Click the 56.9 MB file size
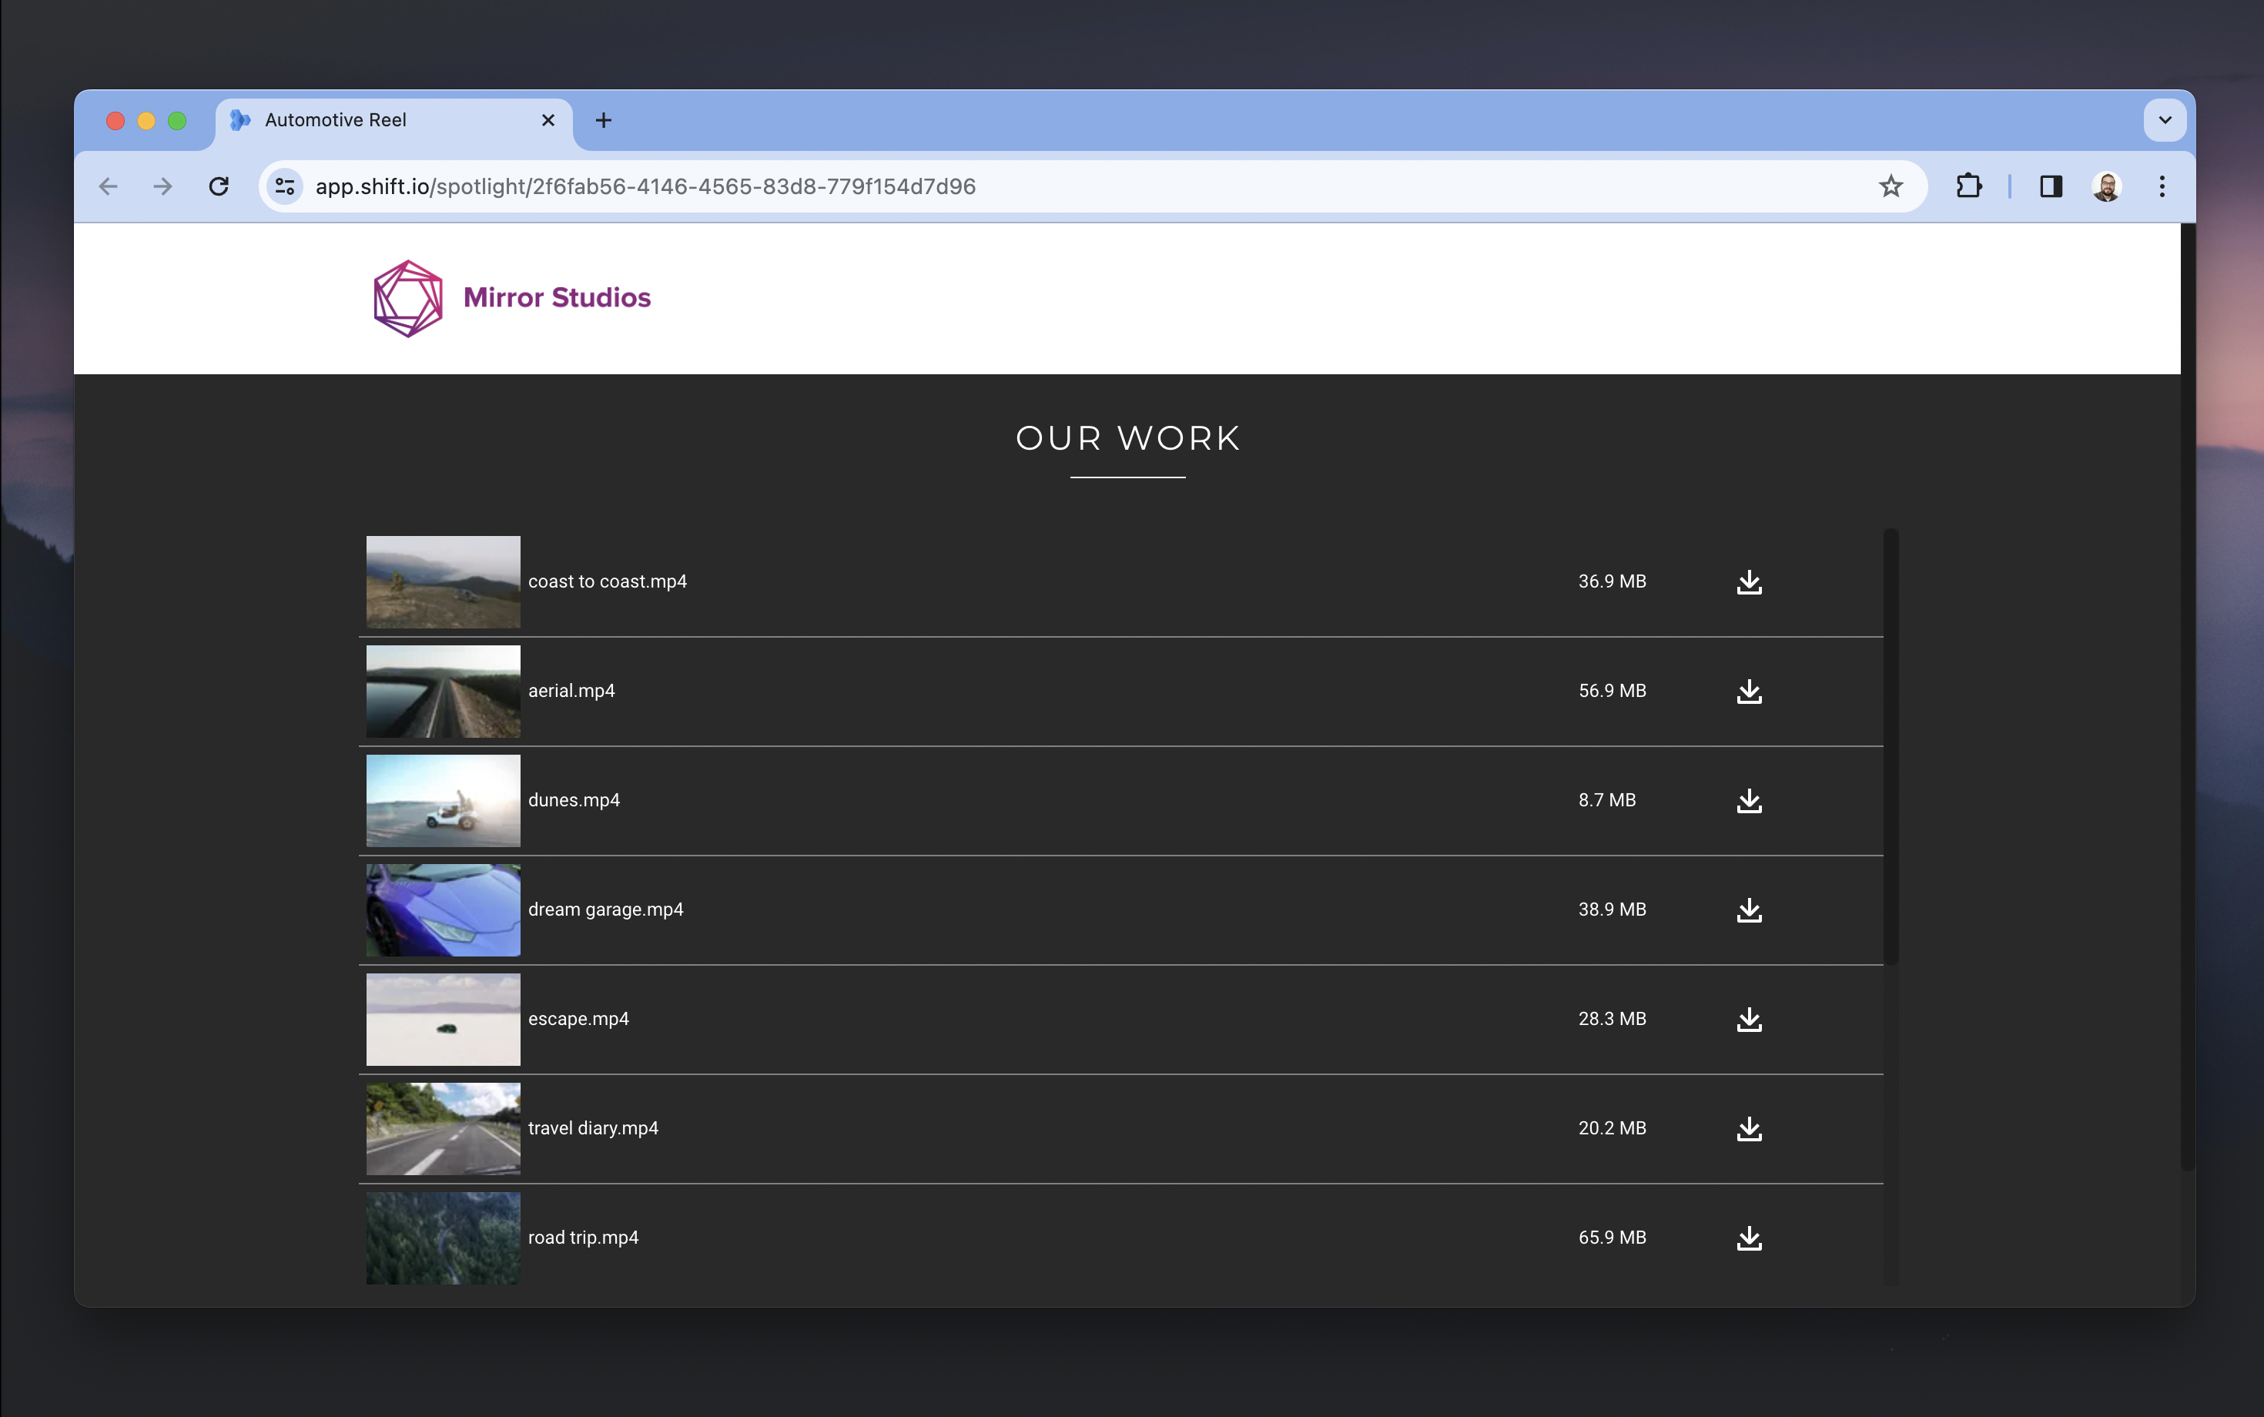Image resolution: width=2264 pixels, height=1417 pixels. [x=1612, y=691]
